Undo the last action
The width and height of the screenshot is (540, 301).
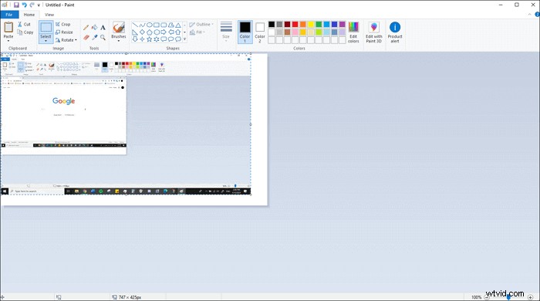click(x=24, y=5)
